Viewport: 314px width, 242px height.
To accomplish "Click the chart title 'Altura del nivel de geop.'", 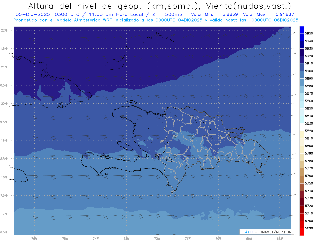I will pyautogui.click(x=85, y=6).
